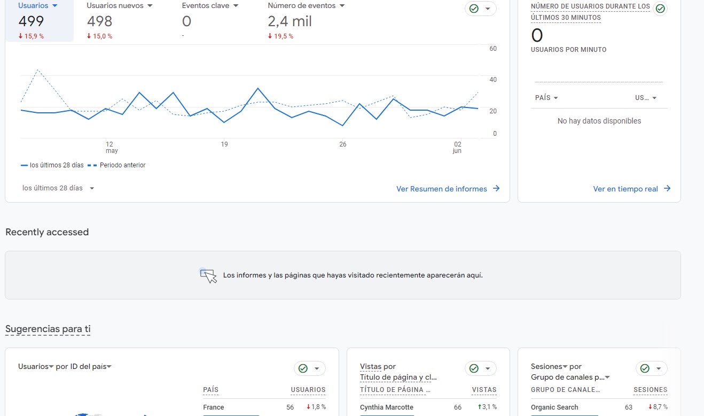Viewport: 704px width, 416px height.
Task: Click the No hay datos disponibles message
Action: click(x=599, y=121)
